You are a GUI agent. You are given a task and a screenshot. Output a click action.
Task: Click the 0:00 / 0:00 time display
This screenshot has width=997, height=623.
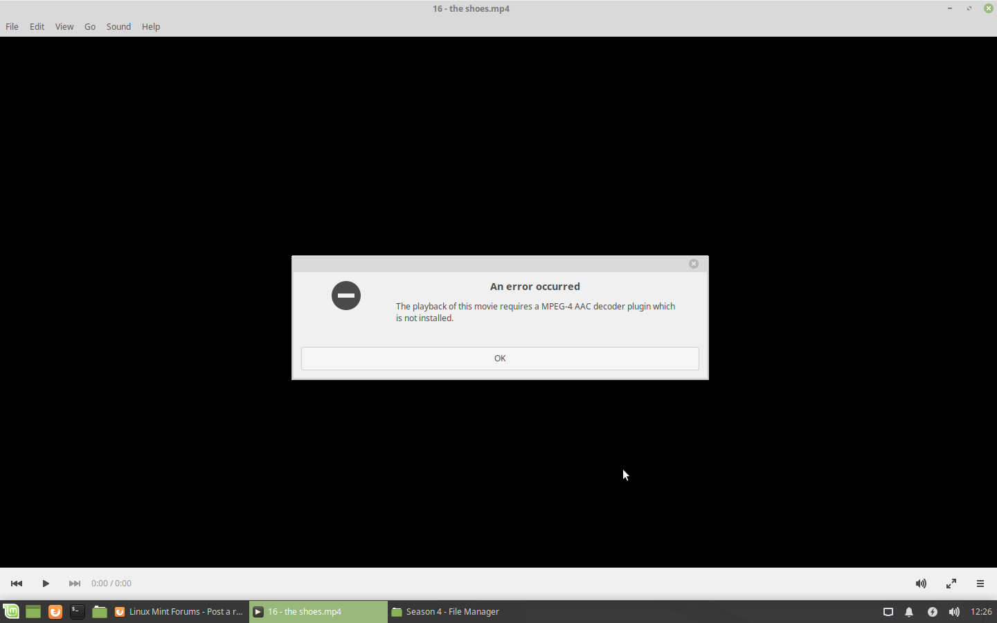(111, 584)
